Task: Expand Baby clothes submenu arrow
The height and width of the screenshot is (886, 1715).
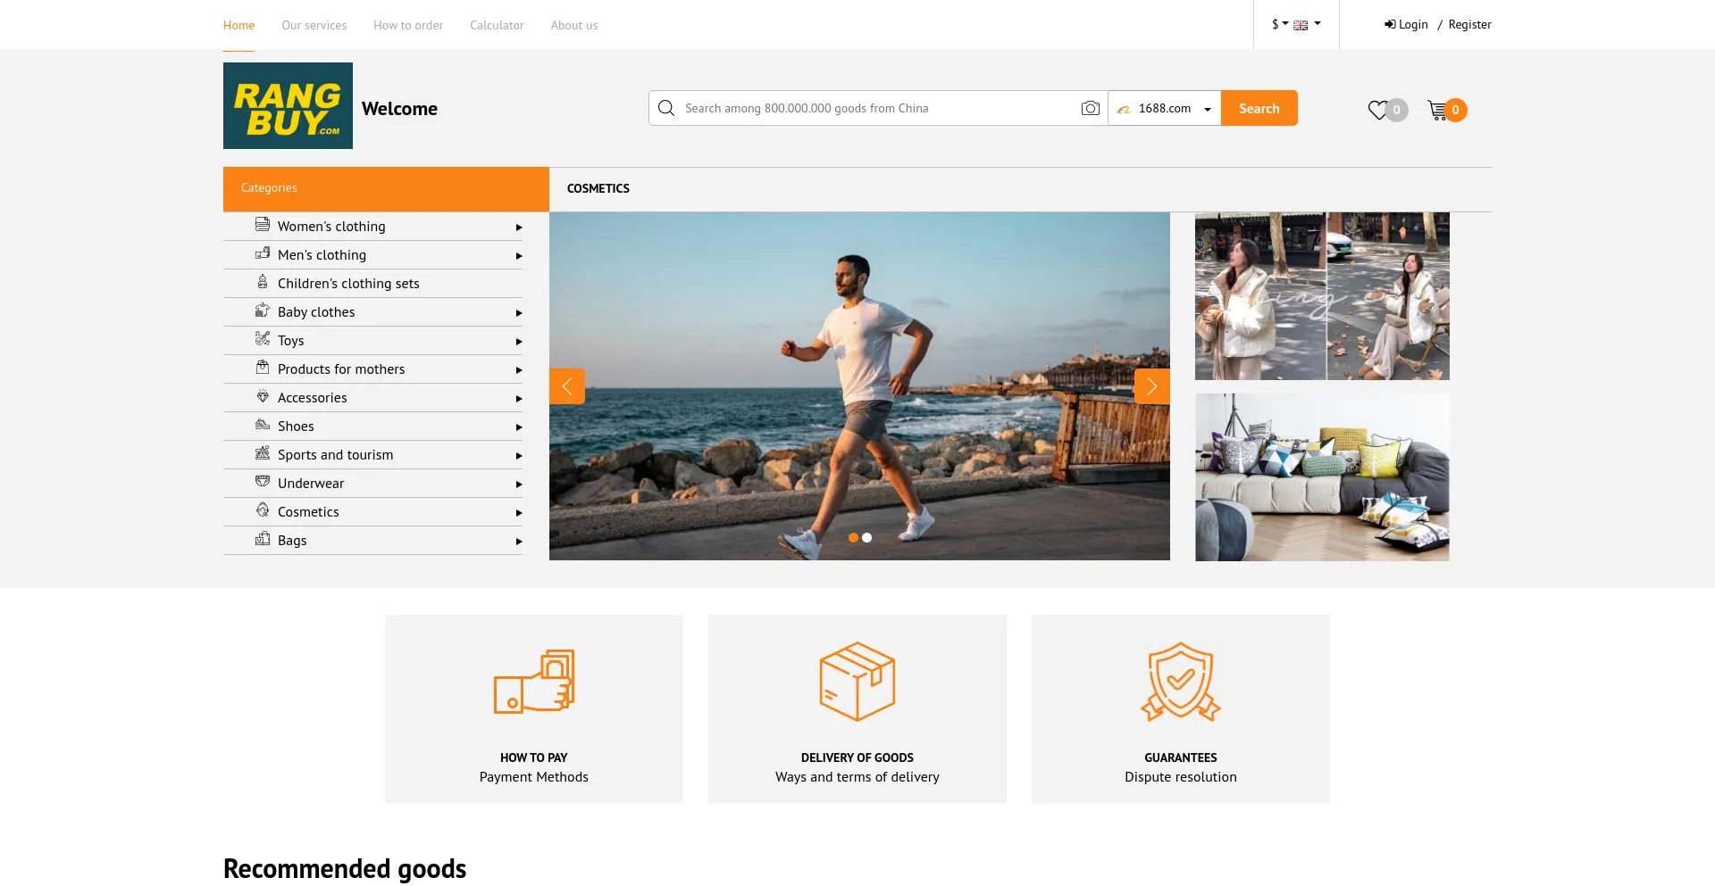Action: tap(519, 313)
